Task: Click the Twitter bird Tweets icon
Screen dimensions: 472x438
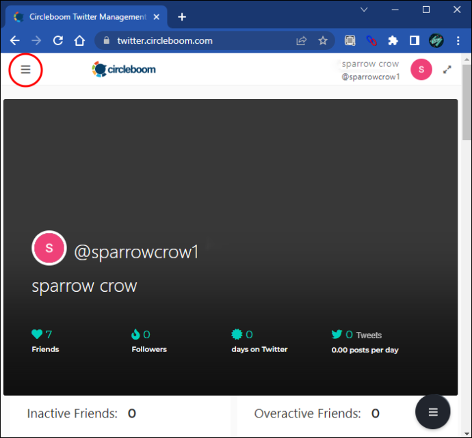Action: click(337, 334)
